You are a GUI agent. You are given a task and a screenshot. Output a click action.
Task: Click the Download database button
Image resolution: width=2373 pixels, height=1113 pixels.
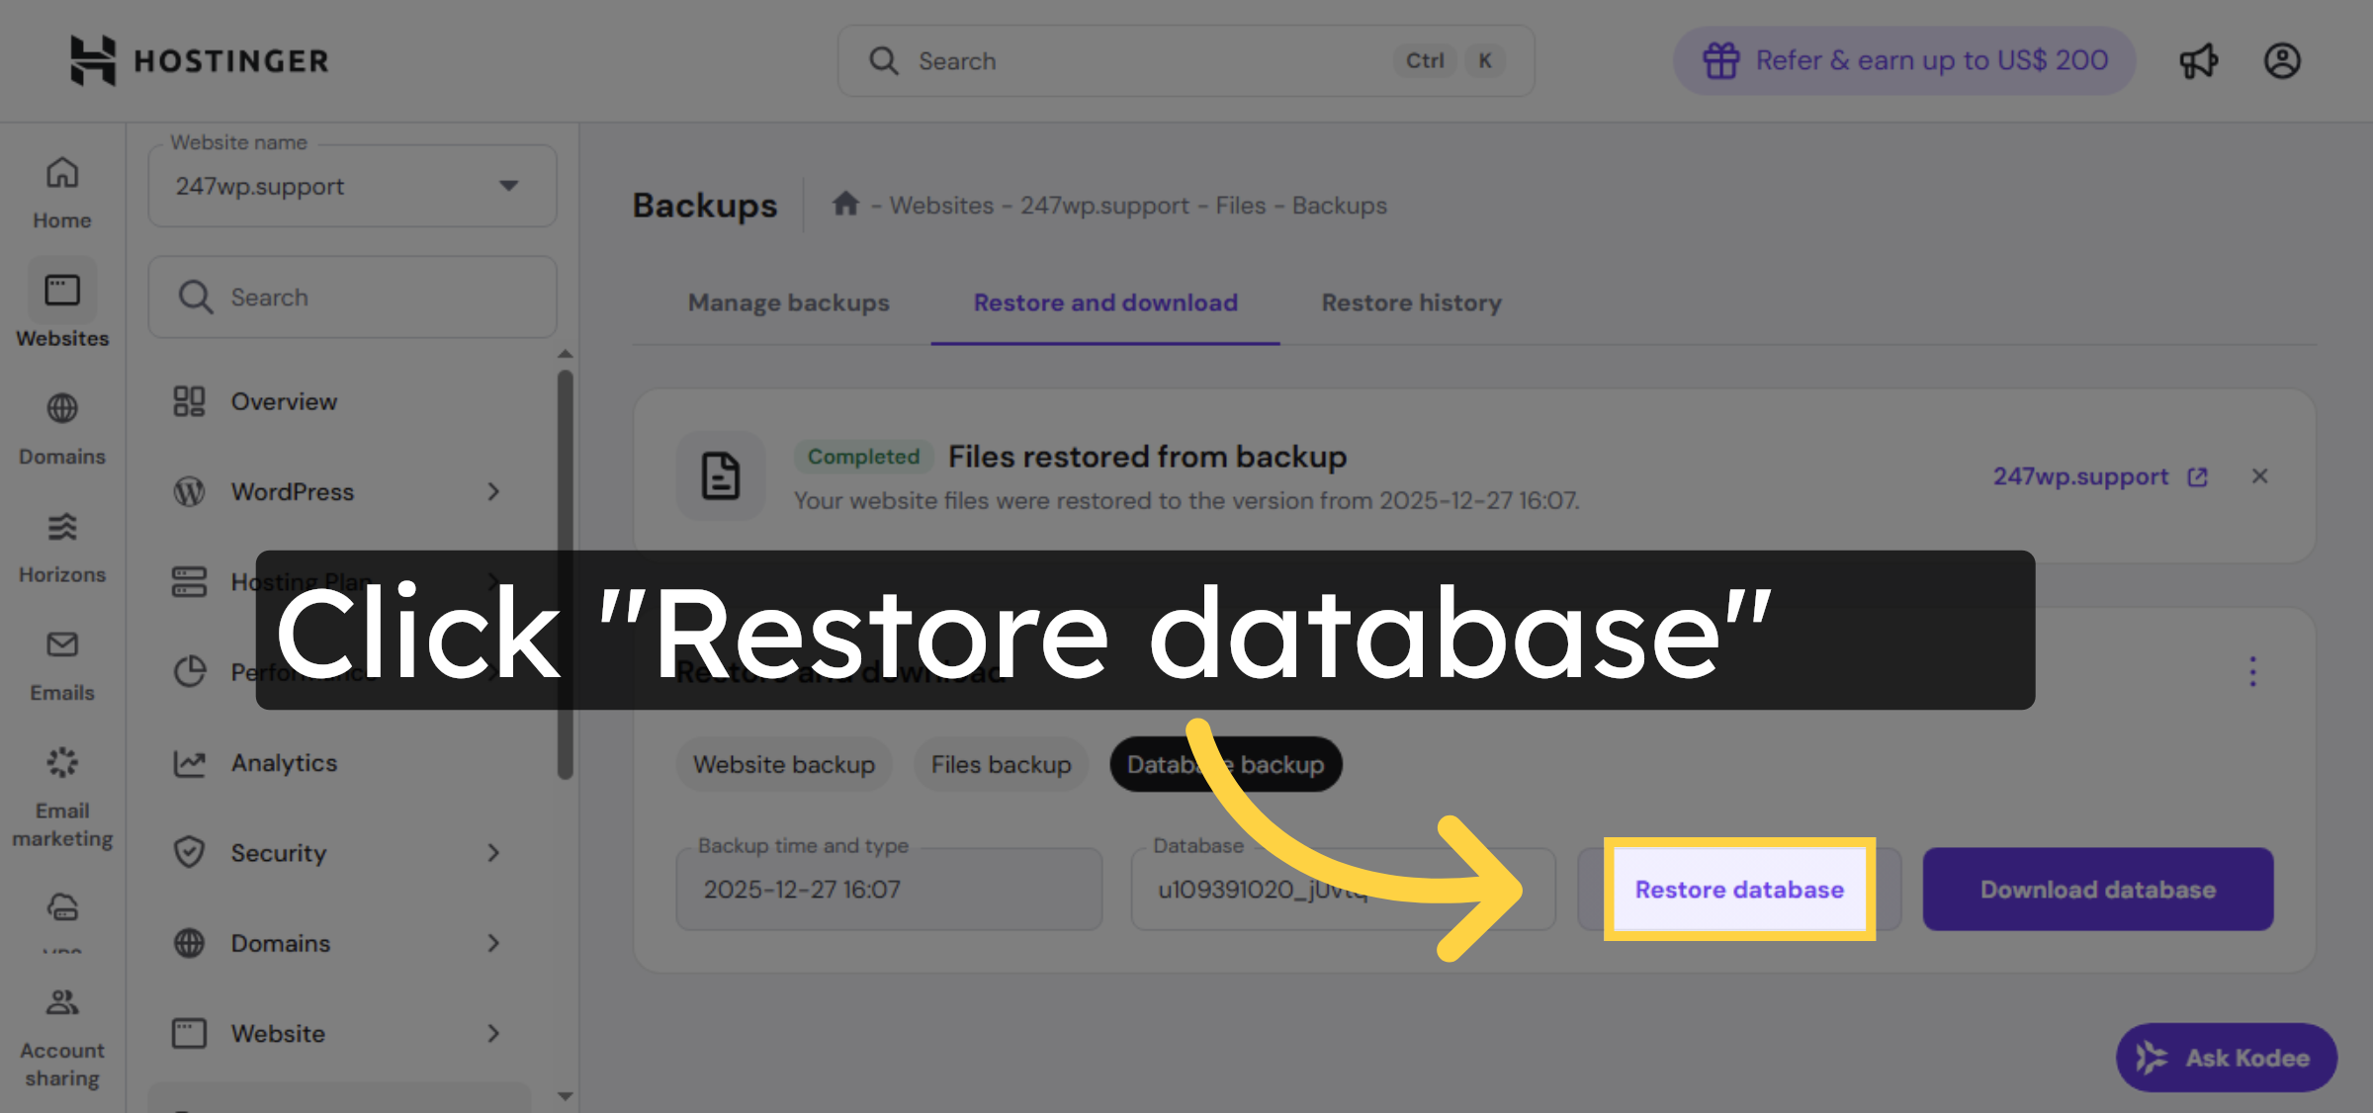point(2097,889)
